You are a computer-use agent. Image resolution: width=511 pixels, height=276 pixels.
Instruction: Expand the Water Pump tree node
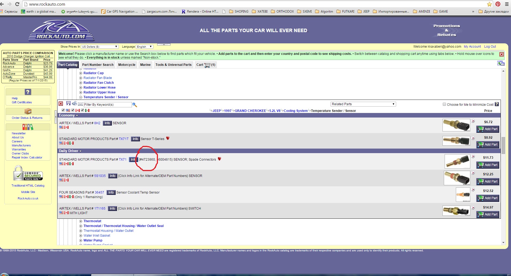pos(81,240)
